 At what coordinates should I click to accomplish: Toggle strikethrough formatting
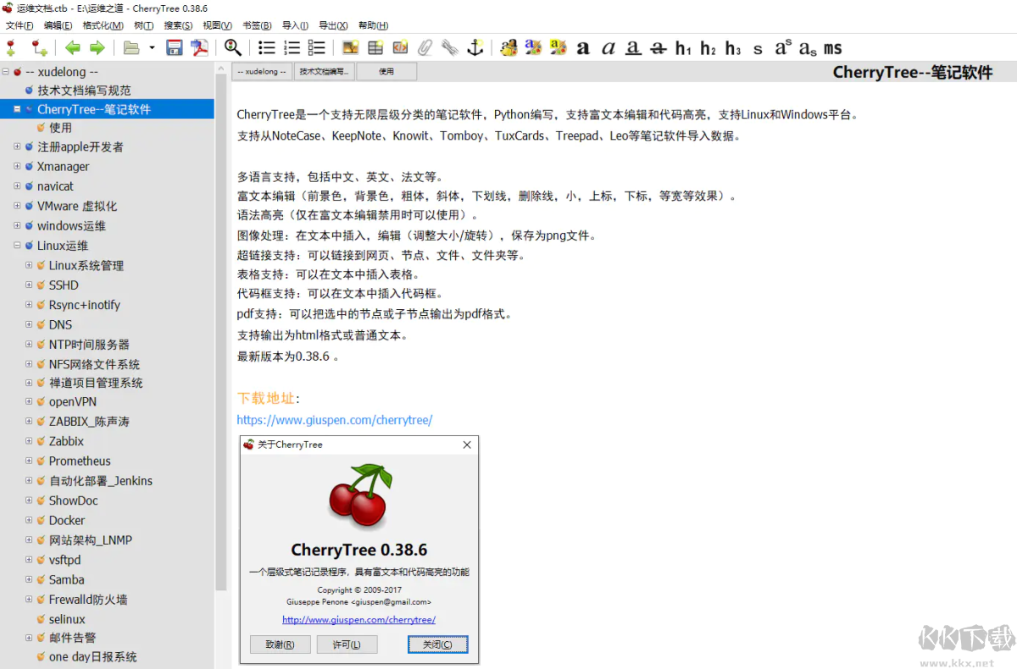658,48
